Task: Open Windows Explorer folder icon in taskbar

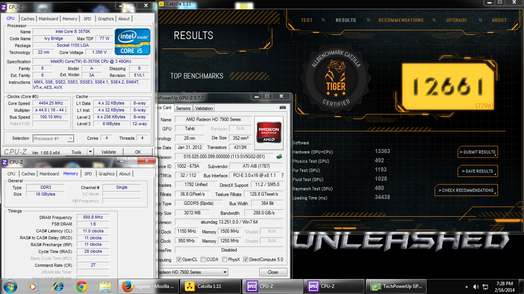Action: pyautogui.click(x=105, y=286)
